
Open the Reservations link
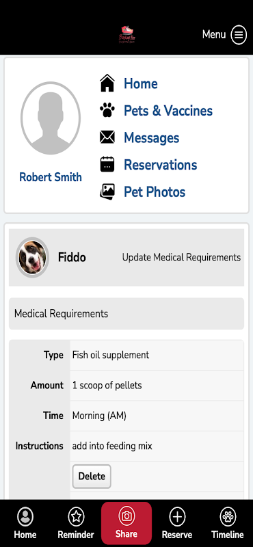[x=161, y=165]
